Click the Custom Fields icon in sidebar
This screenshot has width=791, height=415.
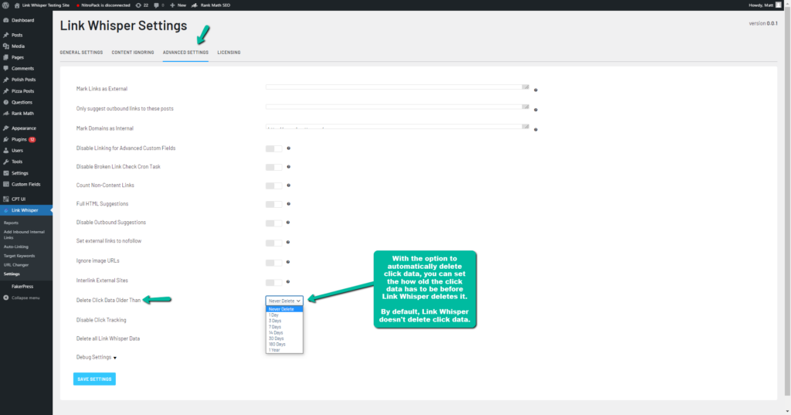point(6,184)
